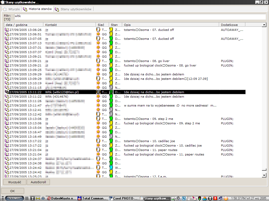Click into the Filtr text field

[x=139, y=16]
